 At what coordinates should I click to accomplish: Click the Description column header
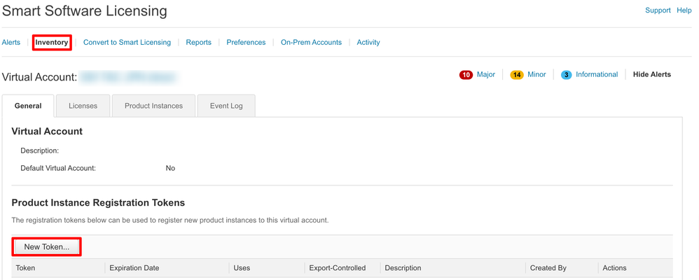click(403, 268)
